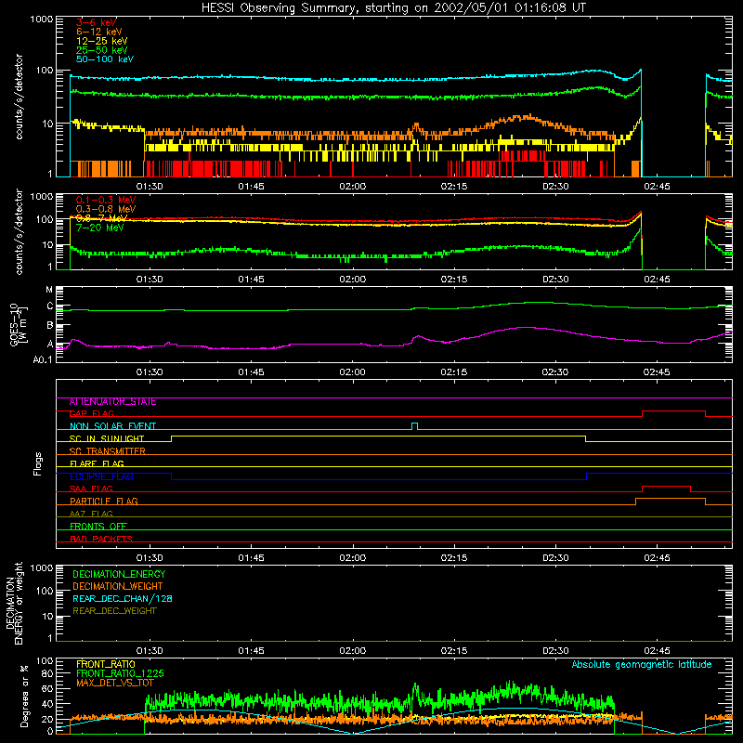Click the 'Degrees or %' axis label
743x743 pixels.
click(x=24, y=697)
